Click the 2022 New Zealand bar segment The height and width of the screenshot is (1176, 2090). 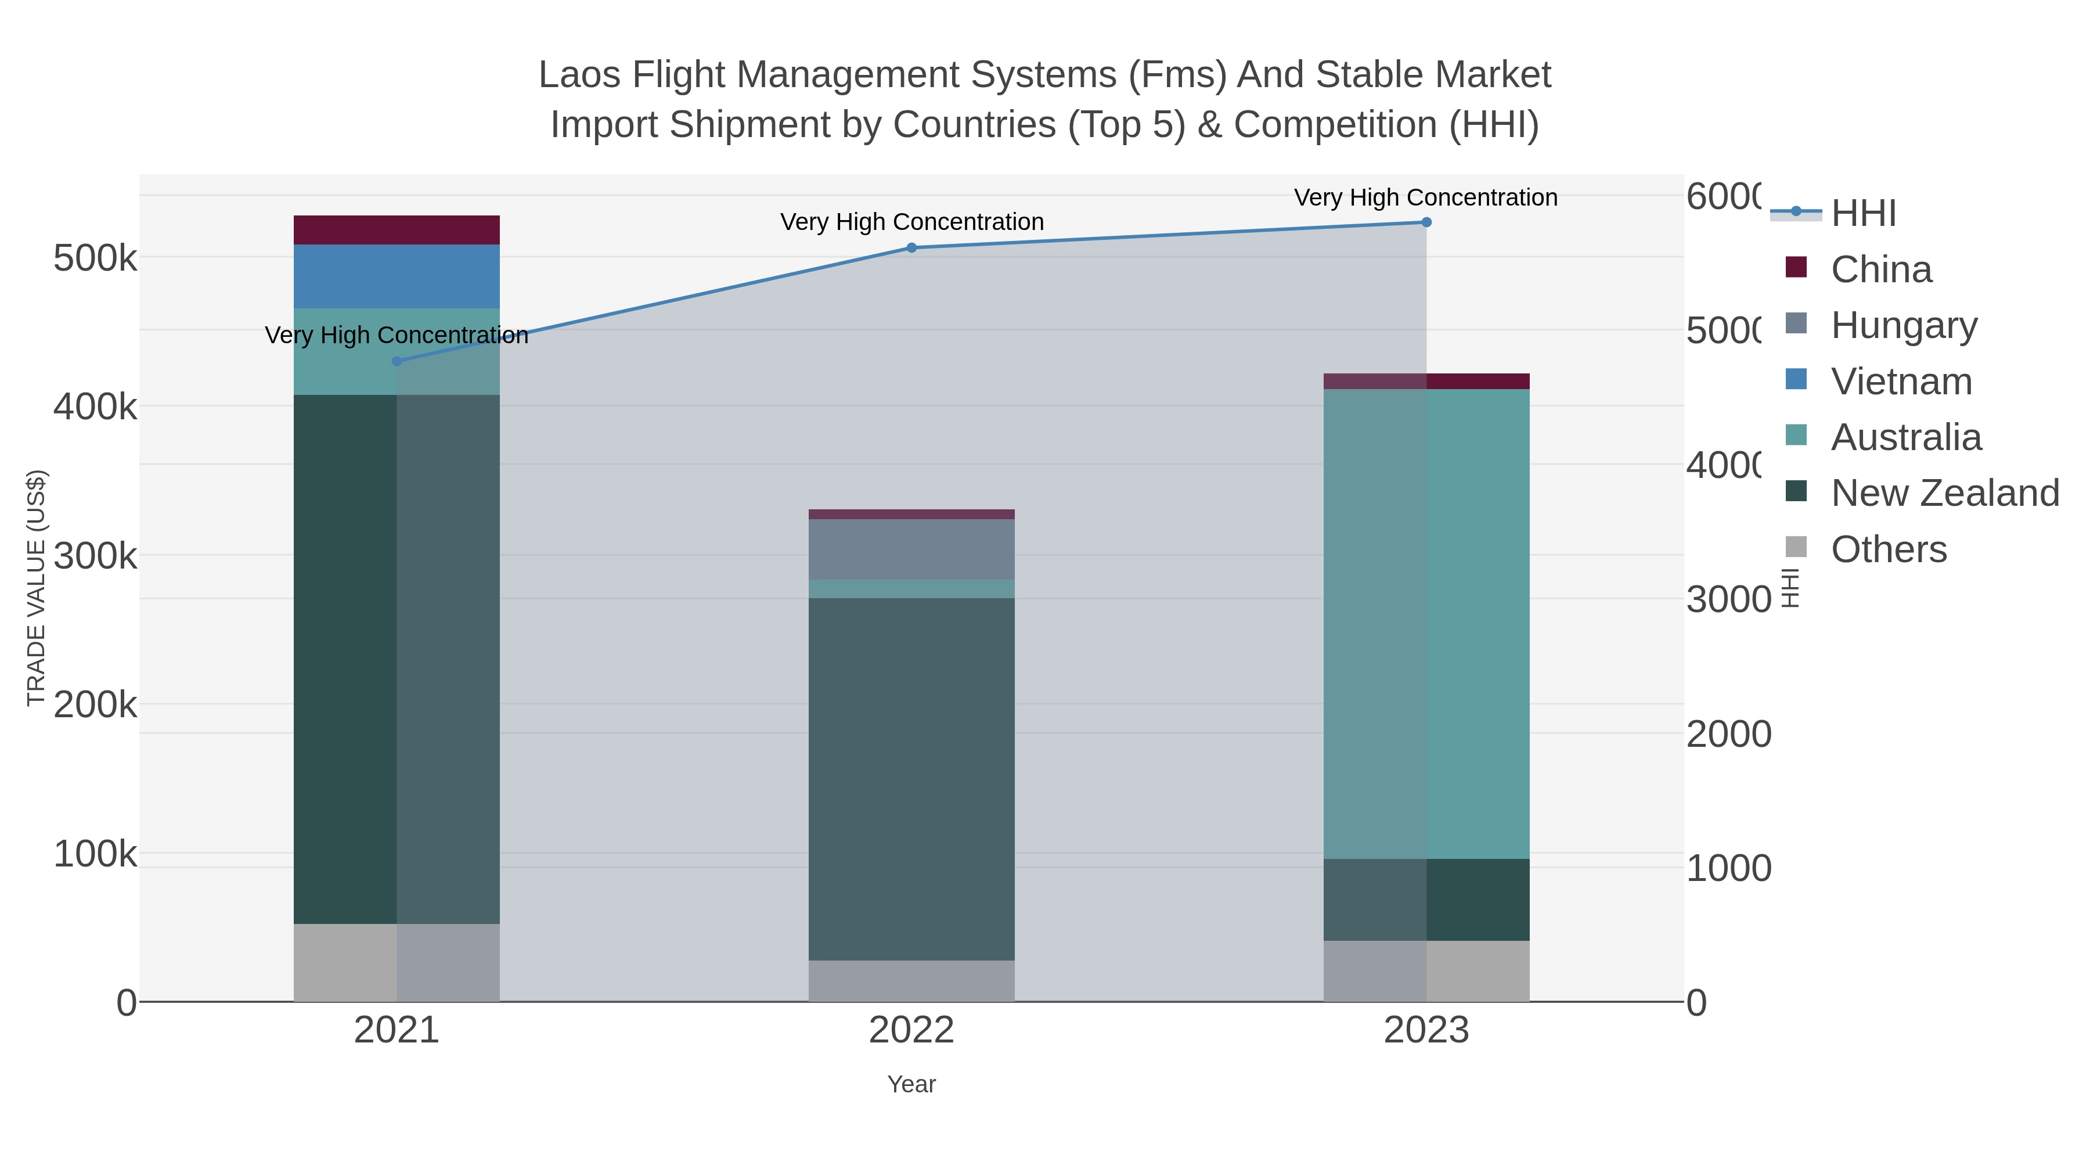(911, 779)
